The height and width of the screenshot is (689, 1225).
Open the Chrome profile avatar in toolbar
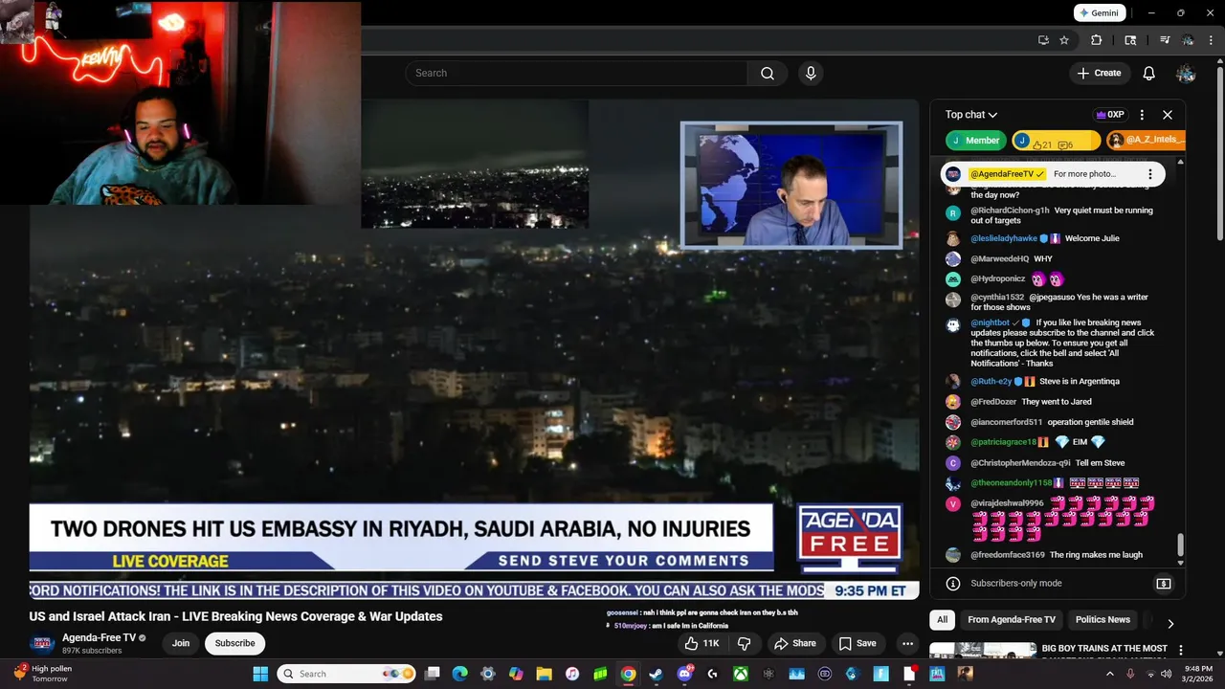(x=1188, y=40)
